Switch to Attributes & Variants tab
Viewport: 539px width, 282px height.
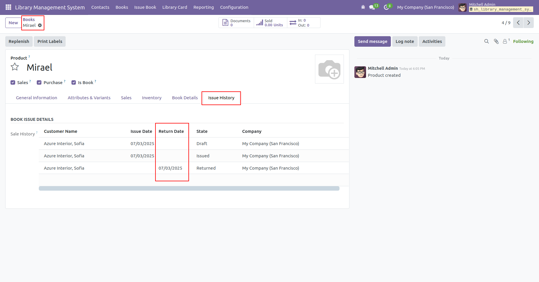point(89,98)
